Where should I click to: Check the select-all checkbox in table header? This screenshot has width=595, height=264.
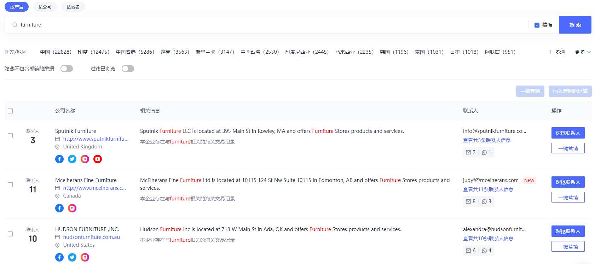pyautogui.click(x=10, y=111)
